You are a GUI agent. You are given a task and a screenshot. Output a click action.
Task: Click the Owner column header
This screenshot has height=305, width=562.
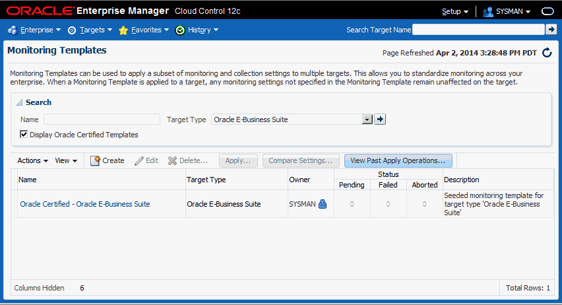311,180
